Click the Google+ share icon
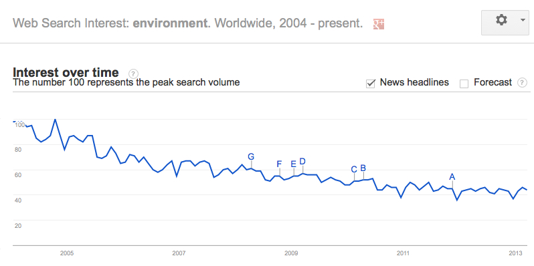The height and width of the screenshot is (266, 534). point(379,24)
